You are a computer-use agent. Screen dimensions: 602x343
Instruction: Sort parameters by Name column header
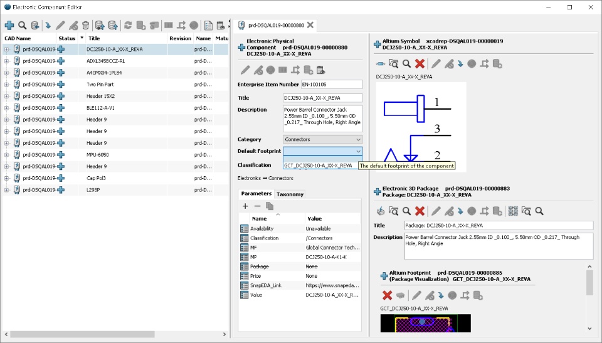click(x=277, y=219)
